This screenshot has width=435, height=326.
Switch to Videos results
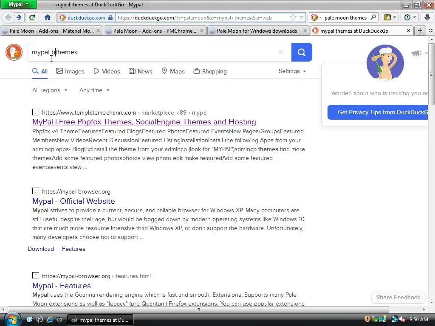[107, 71]
